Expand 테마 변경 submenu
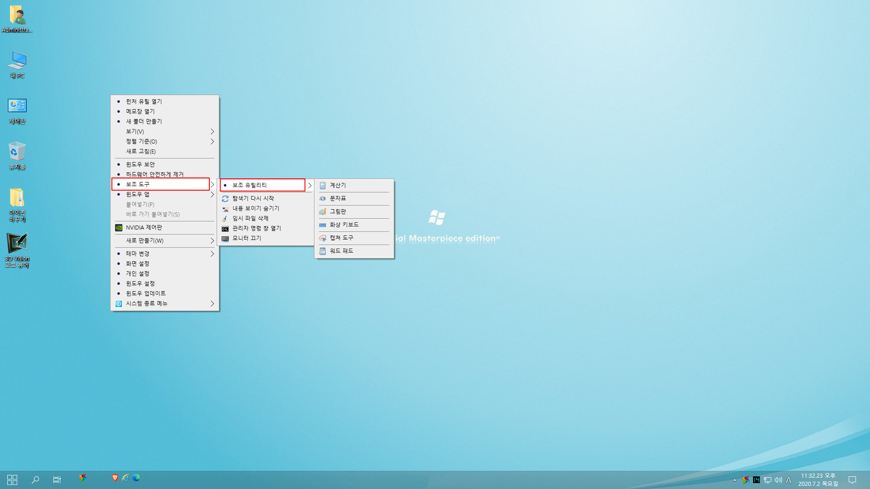870x489 pixels. click(x=164, y=254)
